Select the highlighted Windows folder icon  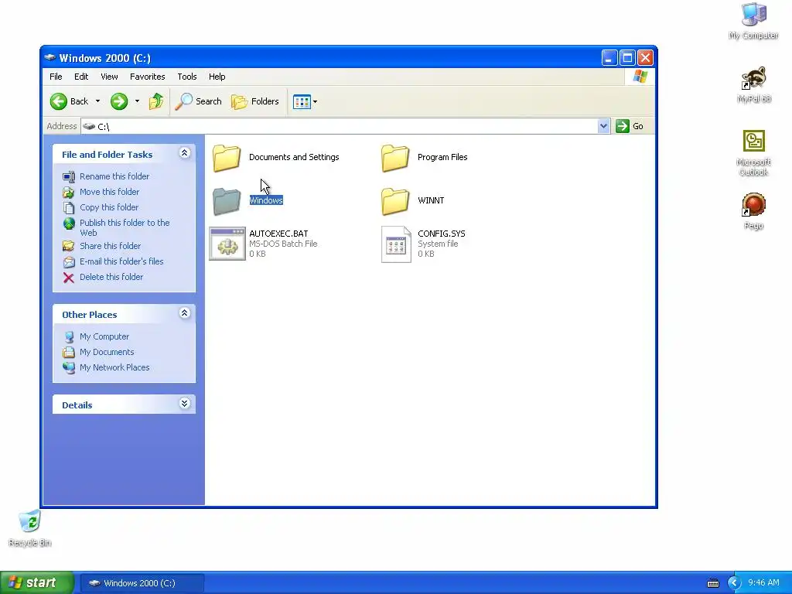click(227, 201)
